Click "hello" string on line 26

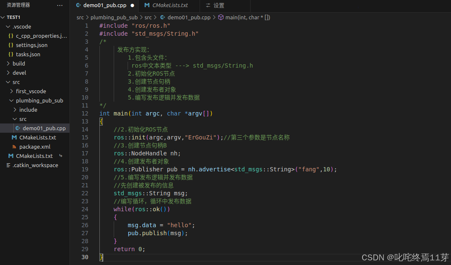(x=179, y=225)
